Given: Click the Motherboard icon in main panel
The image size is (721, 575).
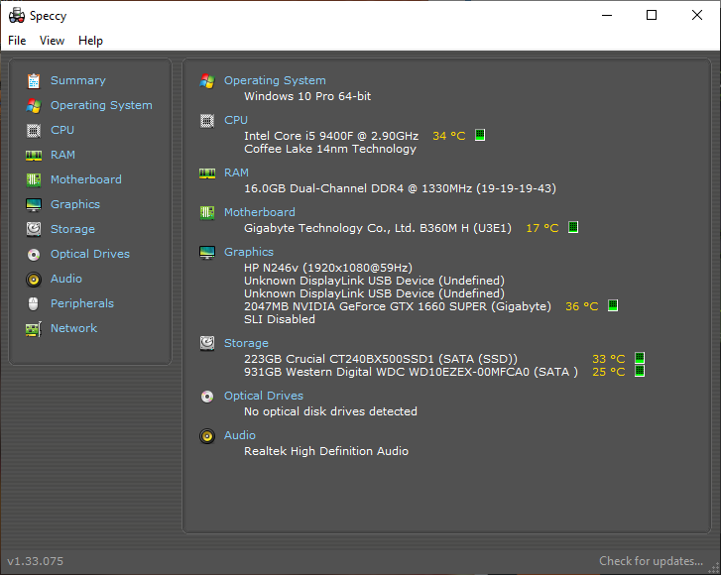Looking at the screenshot, I should click(x=207, y=213).
